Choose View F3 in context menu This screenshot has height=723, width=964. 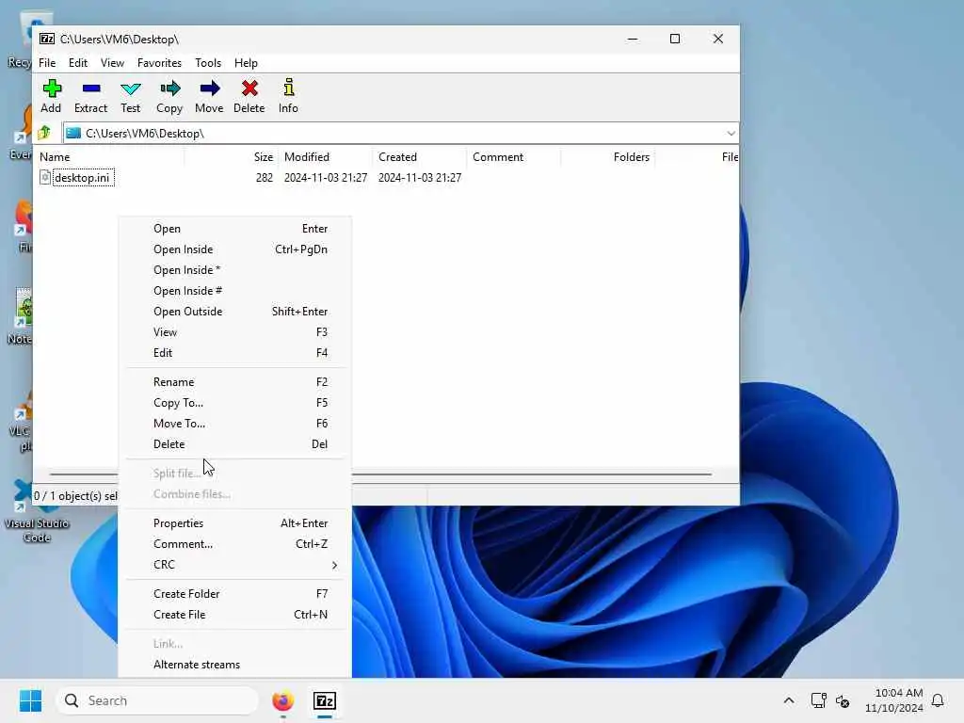coord(234,332)
